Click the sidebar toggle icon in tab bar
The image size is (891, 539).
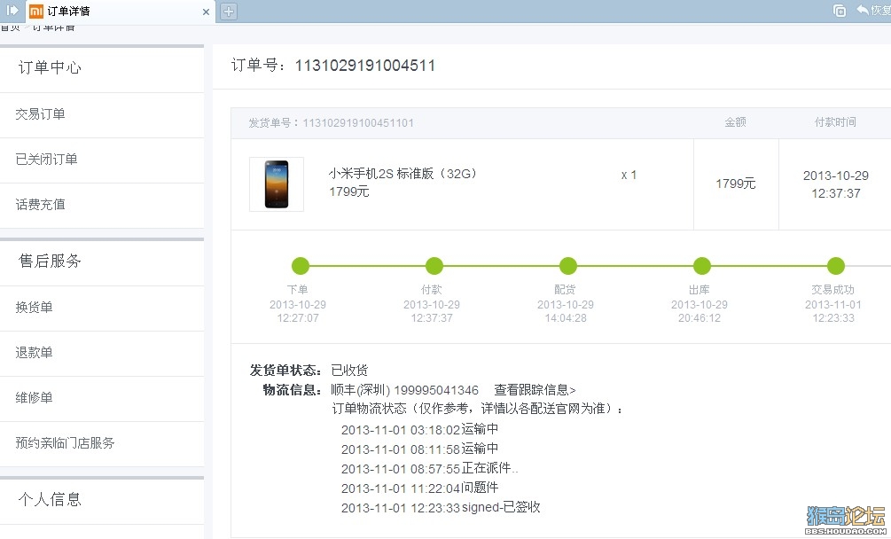tap(12, 11)
